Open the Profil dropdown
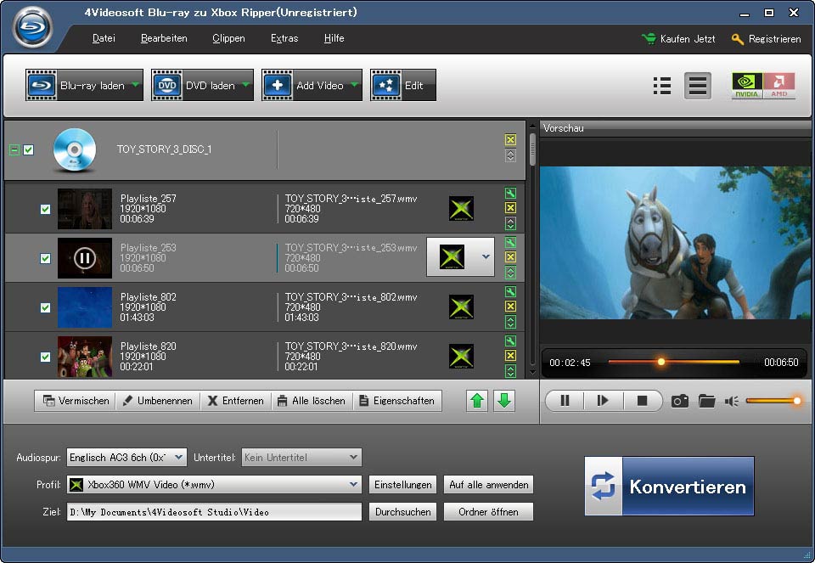 tap(353, 485)
